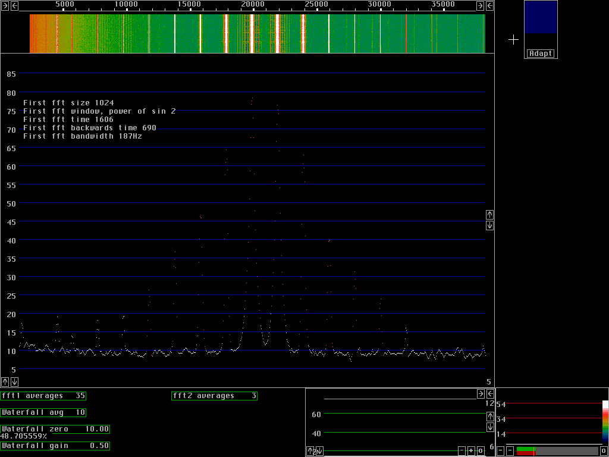Click the 25000 frequency label
This screenshot has width=609, height=457.
click(316, 4)
